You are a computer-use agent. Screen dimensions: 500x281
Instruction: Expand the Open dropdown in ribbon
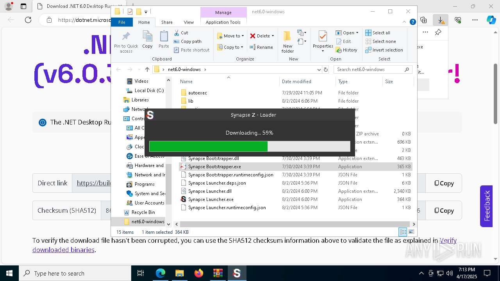[x=357, y=33]
